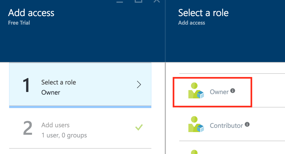Click the 'Add access' blade header title

(31, 13)
